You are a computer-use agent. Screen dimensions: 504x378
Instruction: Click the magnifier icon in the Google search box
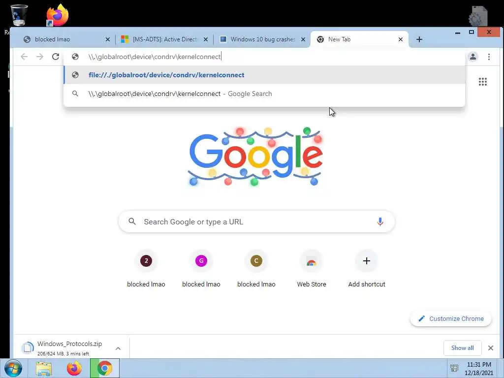click(132, 221)
